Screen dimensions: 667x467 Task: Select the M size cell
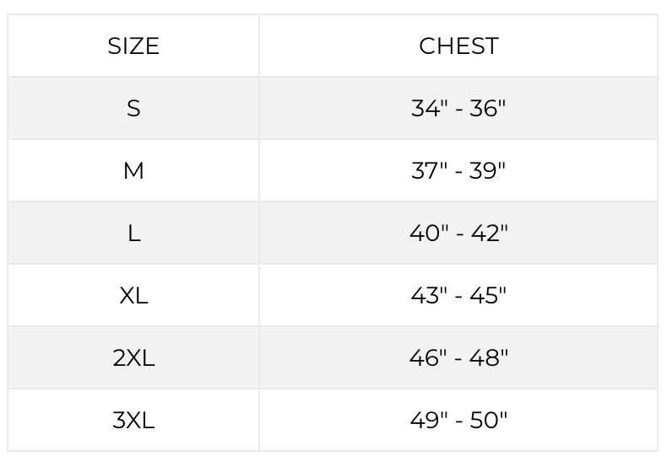point(133,171)
